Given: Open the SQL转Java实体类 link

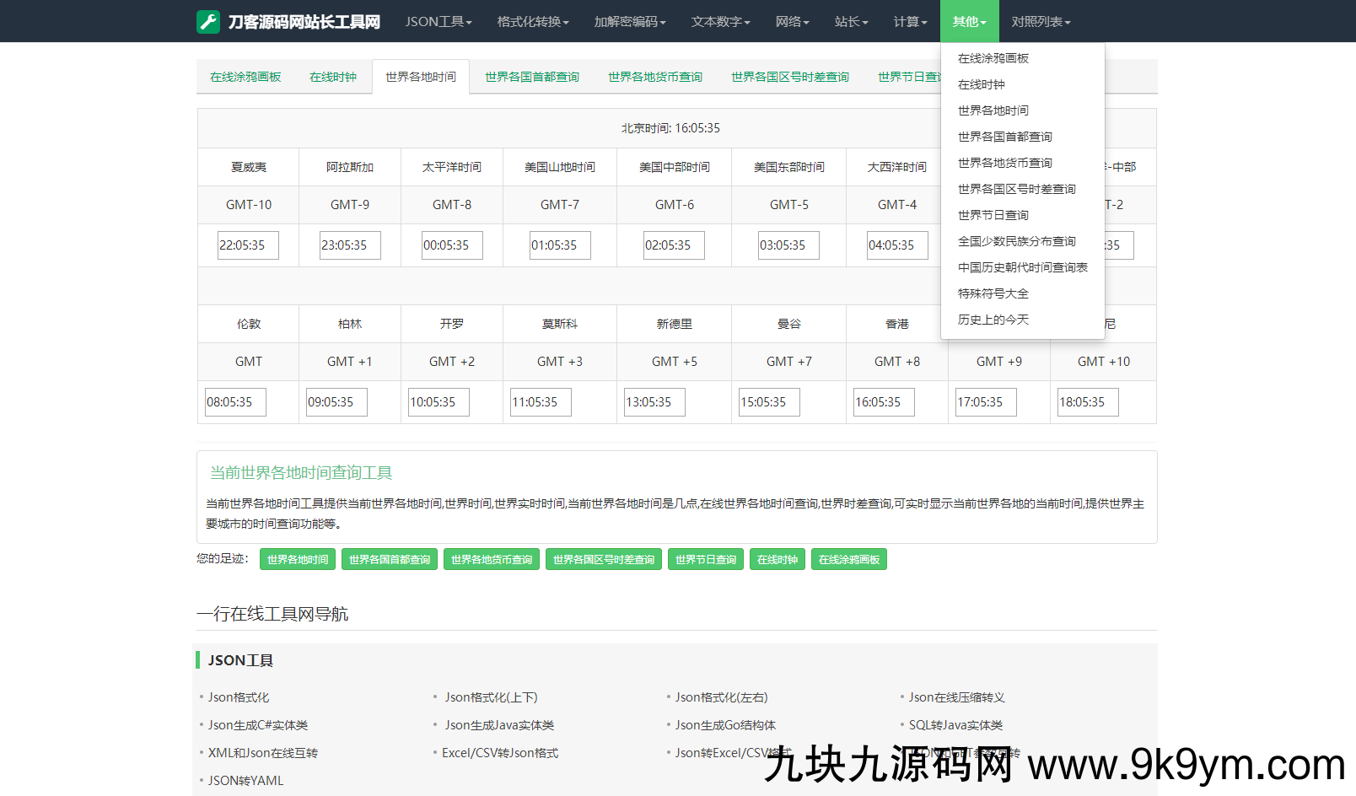Looking at the screenshot, I should 955,725.
